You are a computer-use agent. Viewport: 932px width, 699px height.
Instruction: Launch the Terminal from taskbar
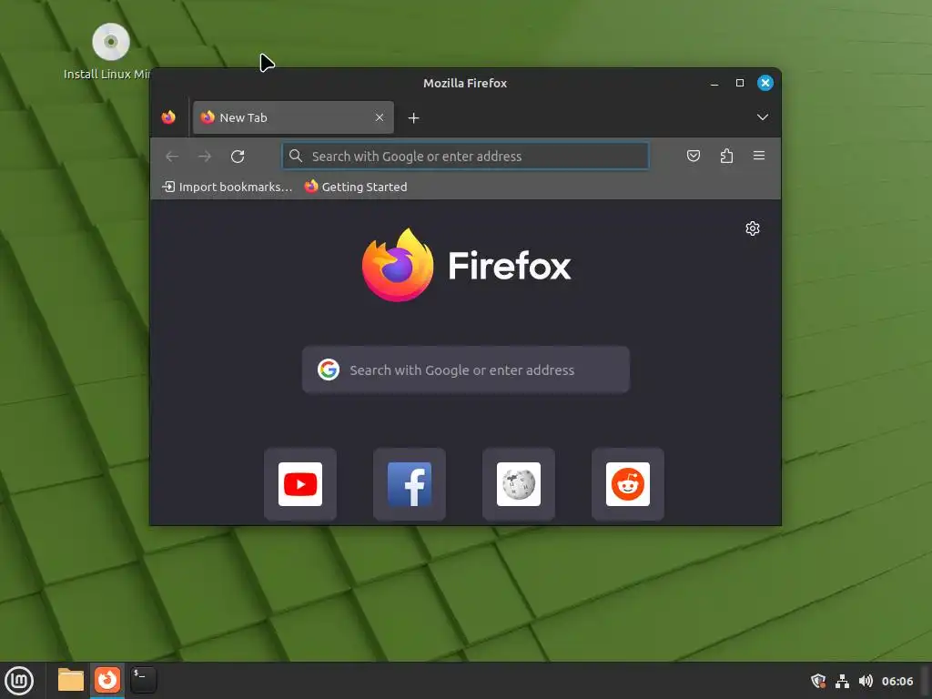point(144,680)
